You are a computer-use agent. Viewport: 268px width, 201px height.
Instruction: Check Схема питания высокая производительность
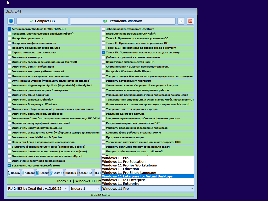(103, 67)
